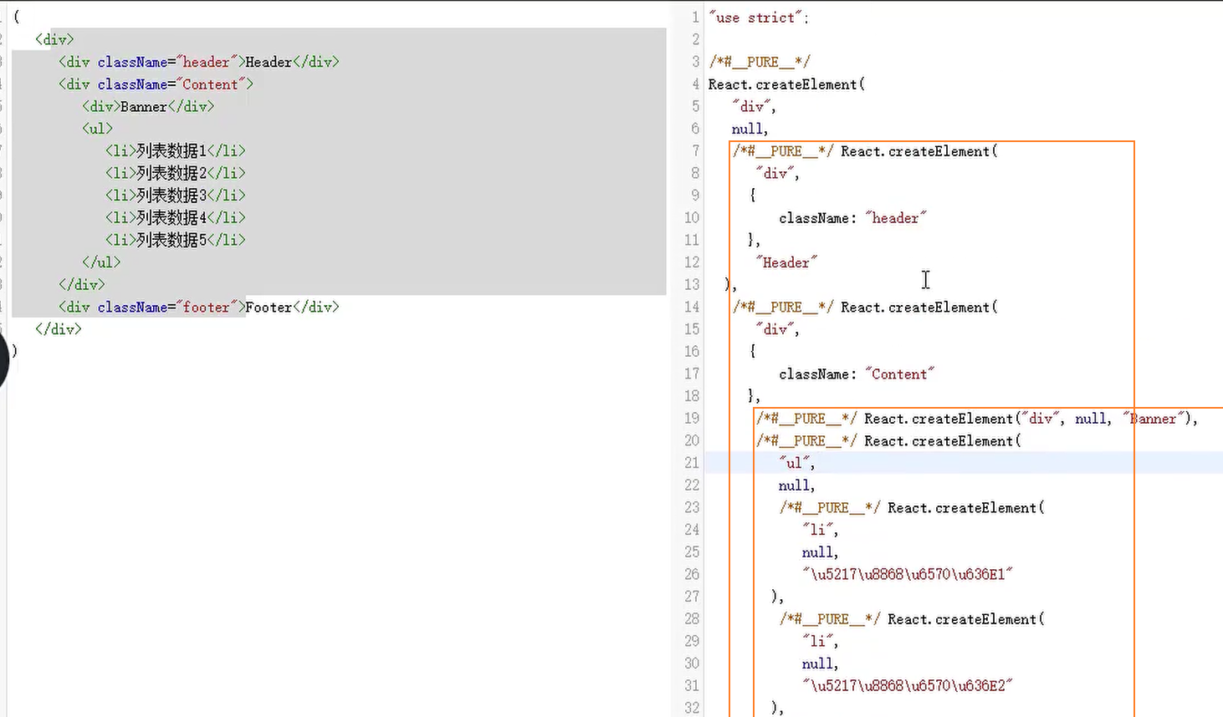Click React.createElement( on line 4
The height and width of the screenshot is (717, 1223).
point(786,84)
